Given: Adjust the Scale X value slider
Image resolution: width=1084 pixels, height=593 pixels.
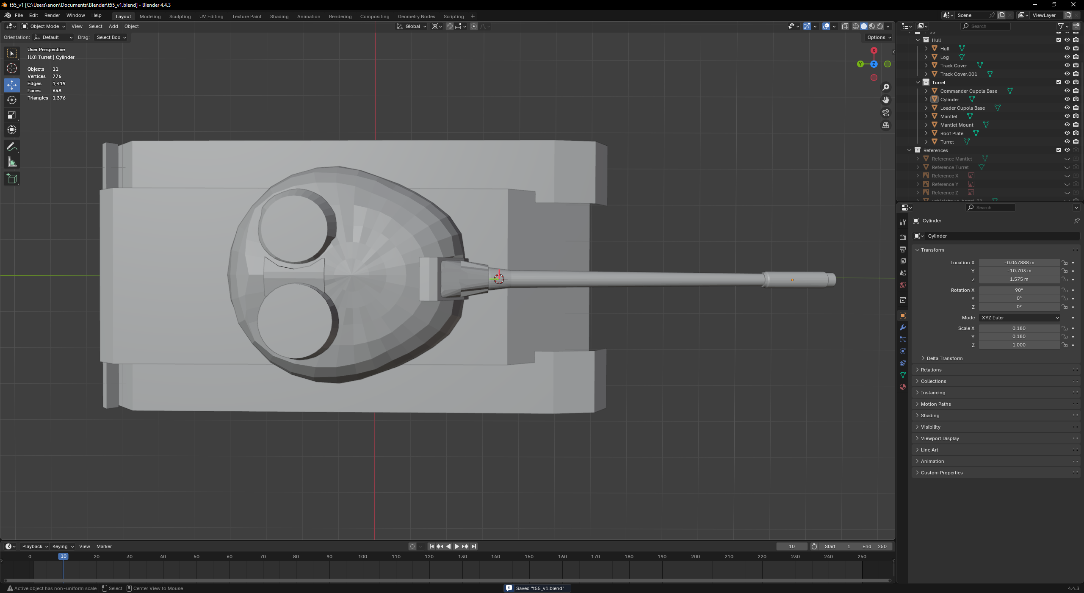Looking at the screenshot, I should click(1019, 328).
